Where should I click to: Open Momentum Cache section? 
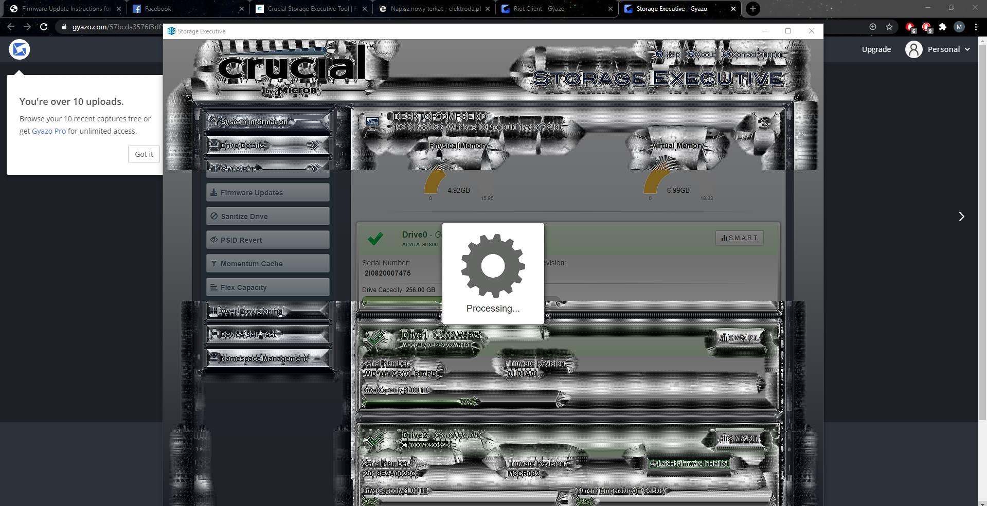click(x=268, y=263)
